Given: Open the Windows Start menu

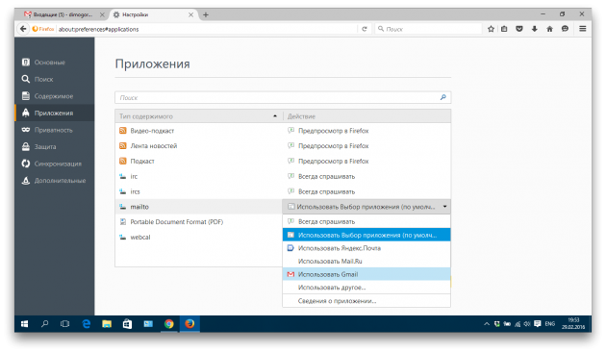Looking at the screenshot, I should tap(24, 324).
